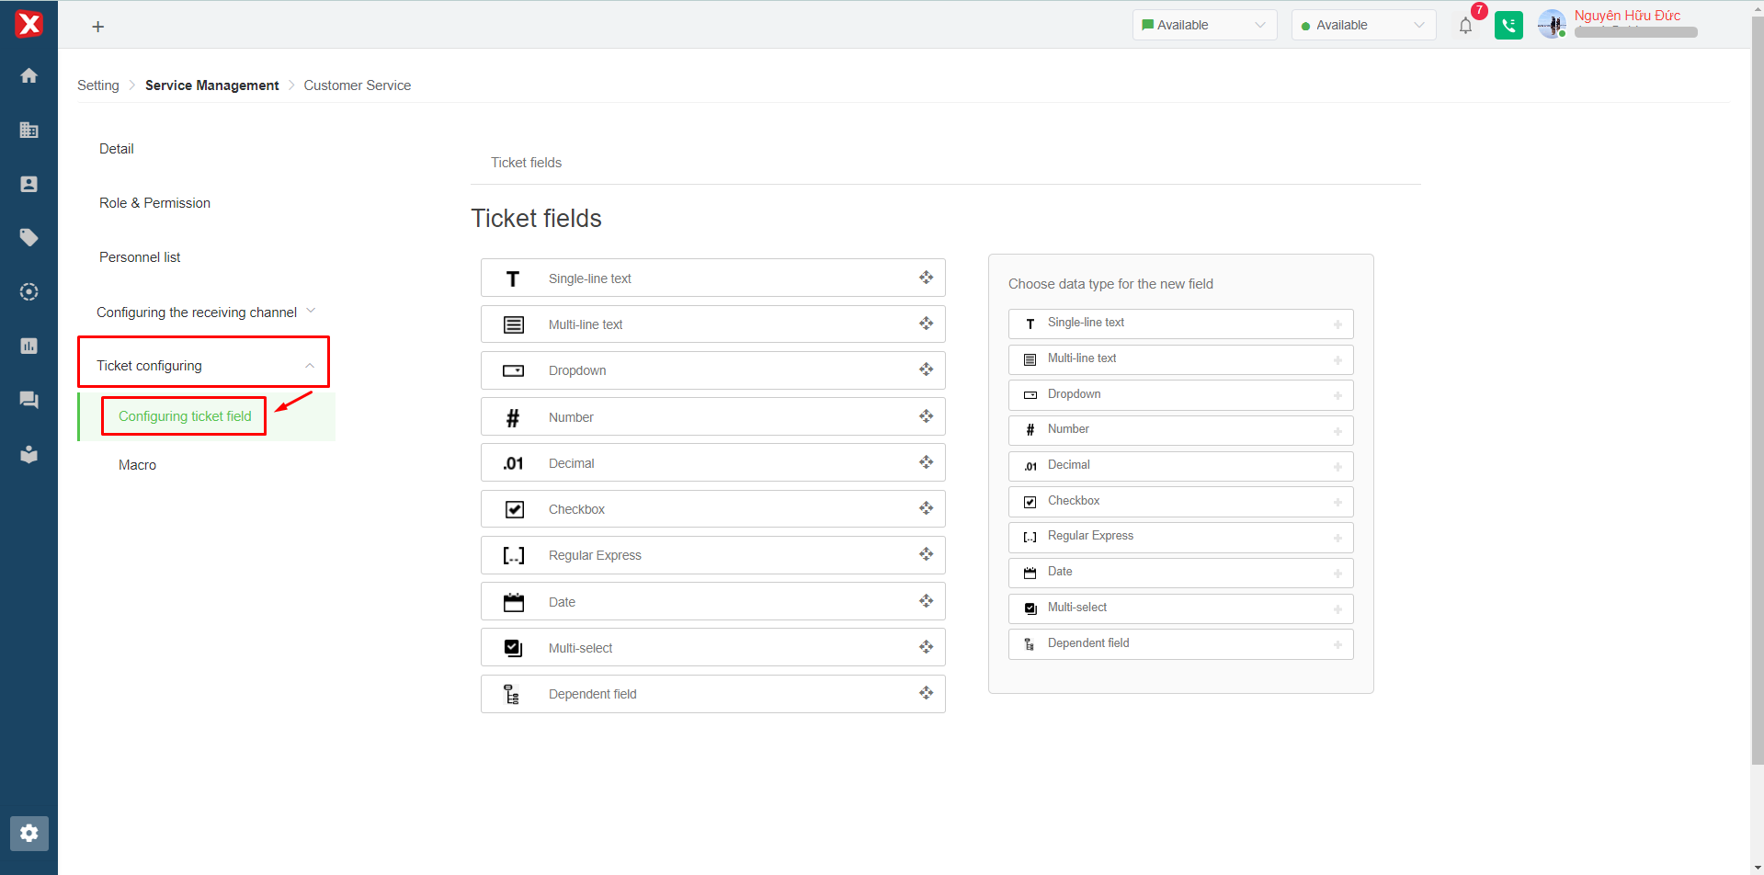Open the second Available status dropdown with green dot
The width and height of the screenshot is (1764, 875).
1362,25
